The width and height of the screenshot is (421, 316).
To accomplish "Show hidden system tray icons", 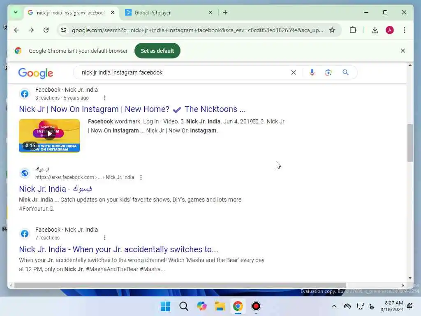I will pos(334,306).
